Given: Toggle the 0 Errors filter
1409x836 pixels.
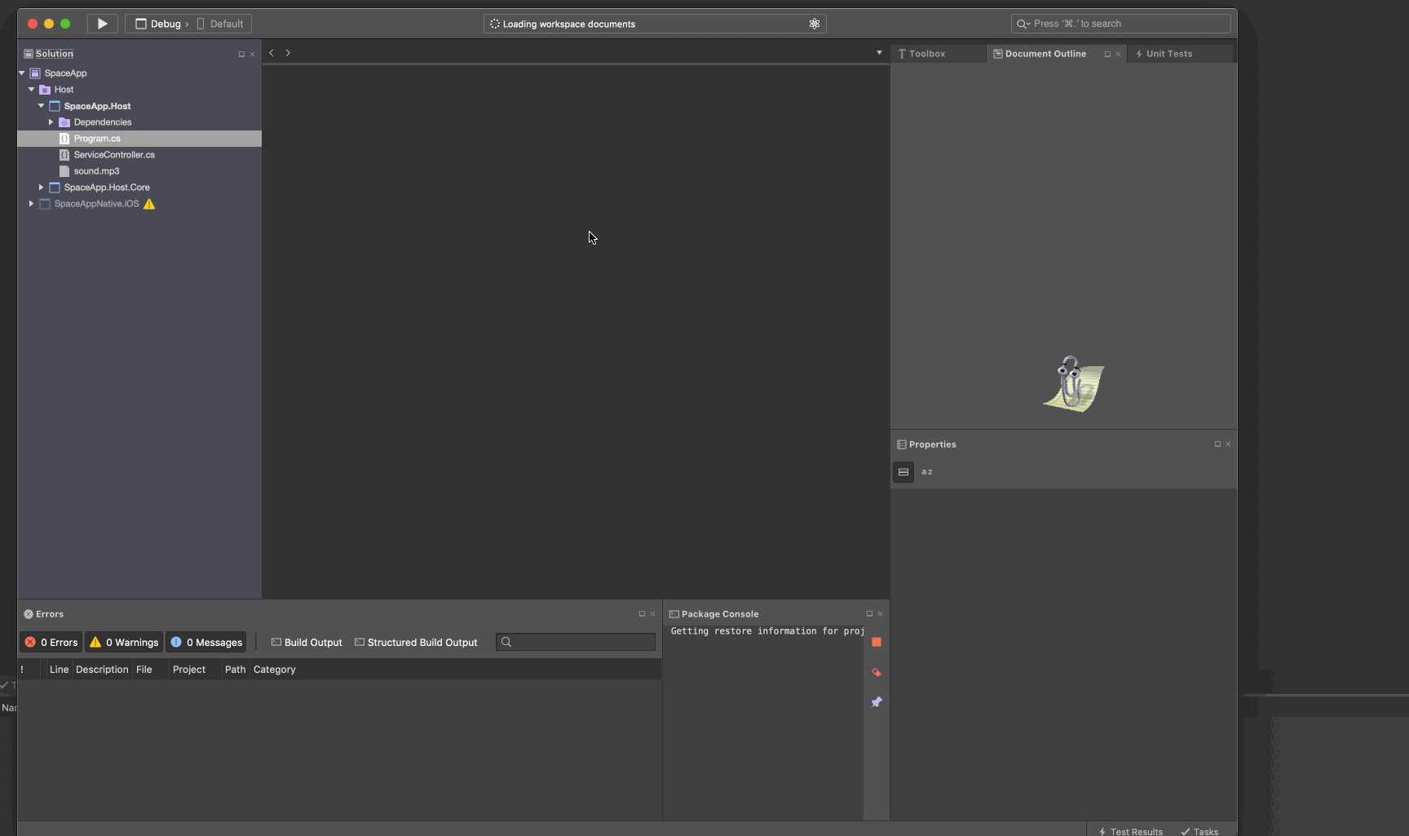Looking at the screenshot, I should tap(51, 642).
